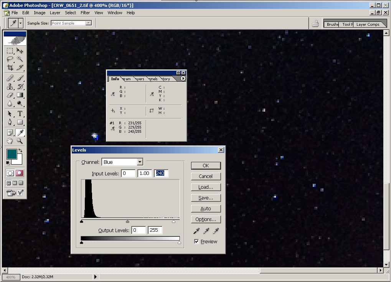Switch to Quick Mask mode
This screenshot has height=282, width=391.
(20, 173)
